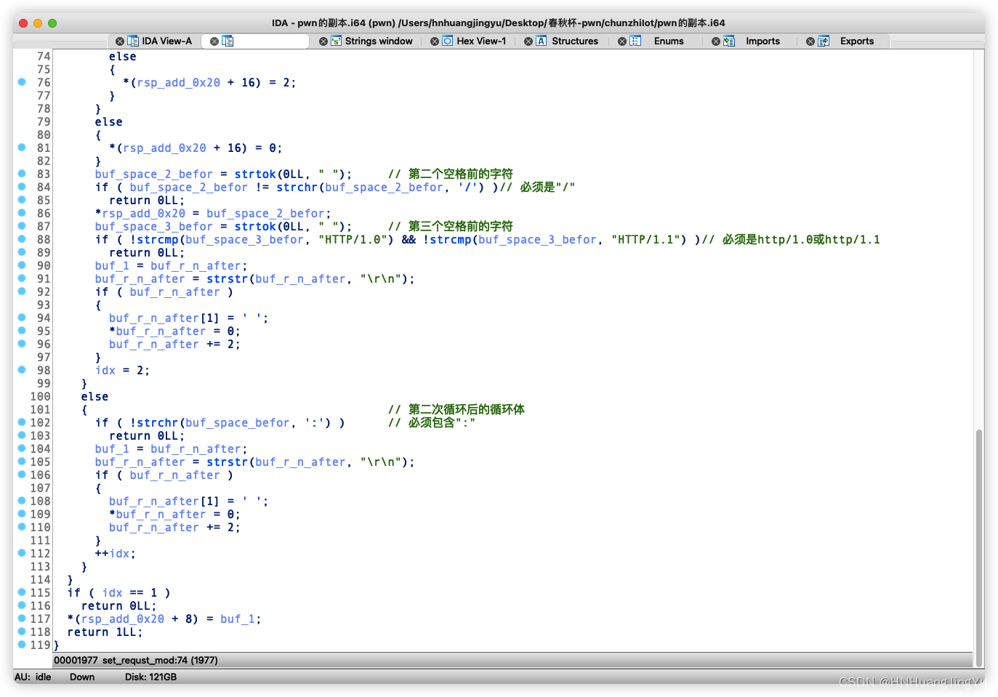Close the active pseudocode tab
This screenshot has width=998, height=697.
click(214, 41)
